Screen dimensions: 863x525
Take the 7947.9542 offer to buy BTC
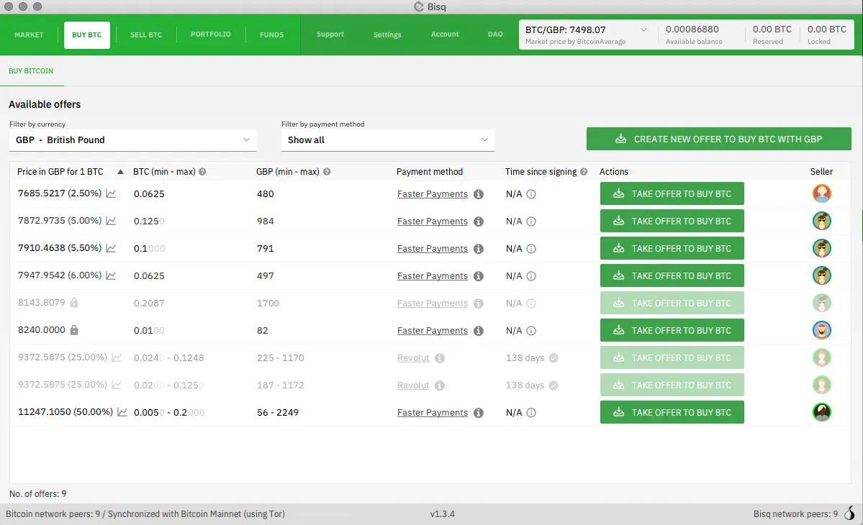(x=672, y=276)
